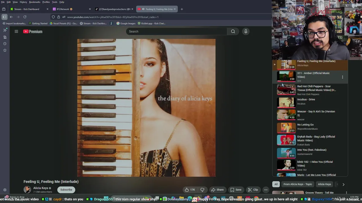Viewport: 362px width, 203px height.
Task: Open Alicia Keys channel name link
Action: 41,188
